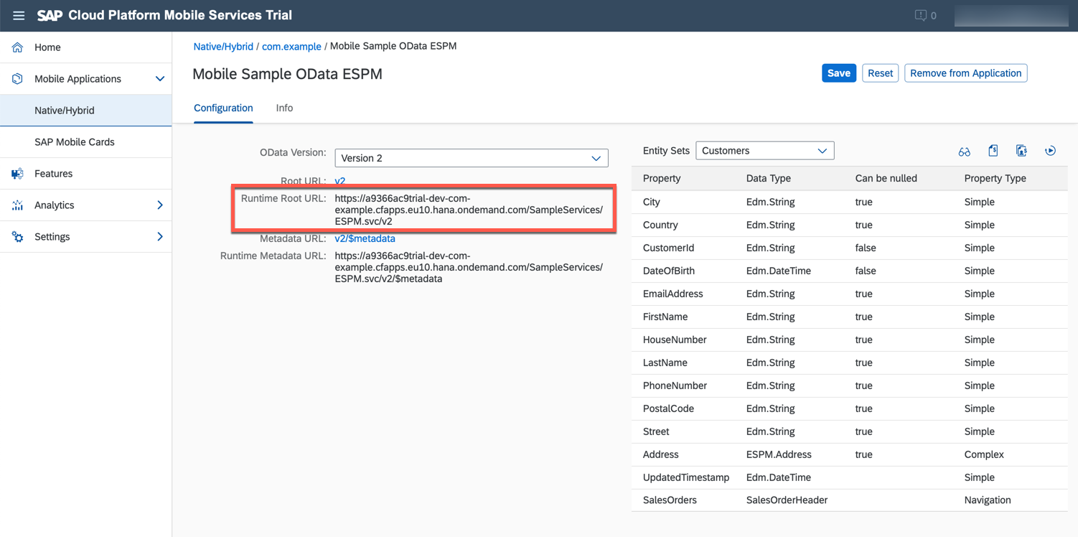Click Edm.DateTime in the DateOfBirth row
1078x537 pixels.
(779, 271)
